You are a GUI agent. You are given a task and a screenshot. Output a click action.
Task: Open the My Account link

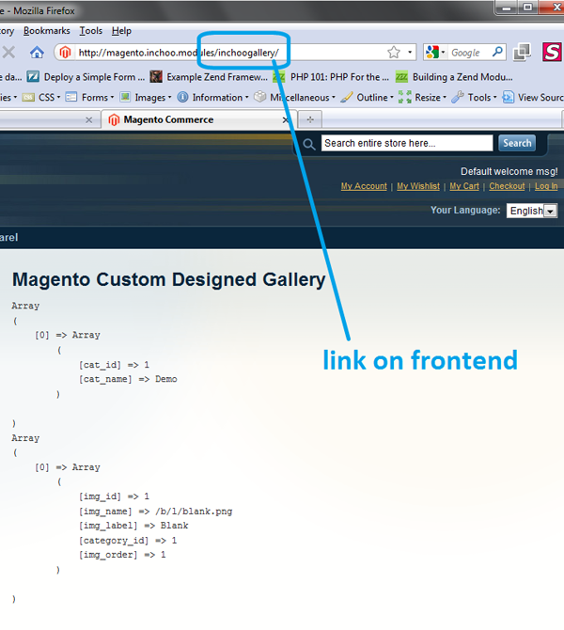click(x=364, y=186)
